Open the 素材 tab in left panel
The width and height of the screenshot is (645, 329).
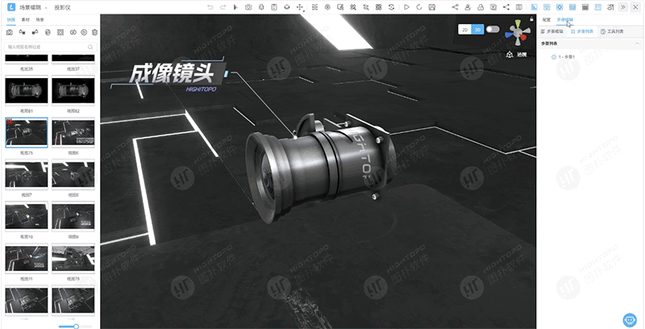coord(26,19)
